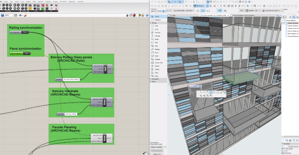This screenshot has height=155, width=299.
Task: Open the canvas zoom percentage dropdown
Action: pyautogui.click(x=9, y=15)
